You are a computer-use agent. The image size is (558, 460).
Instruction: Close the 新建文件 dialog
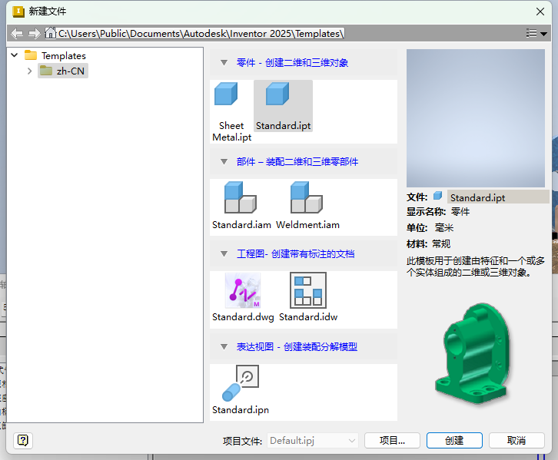click(540, 12)
